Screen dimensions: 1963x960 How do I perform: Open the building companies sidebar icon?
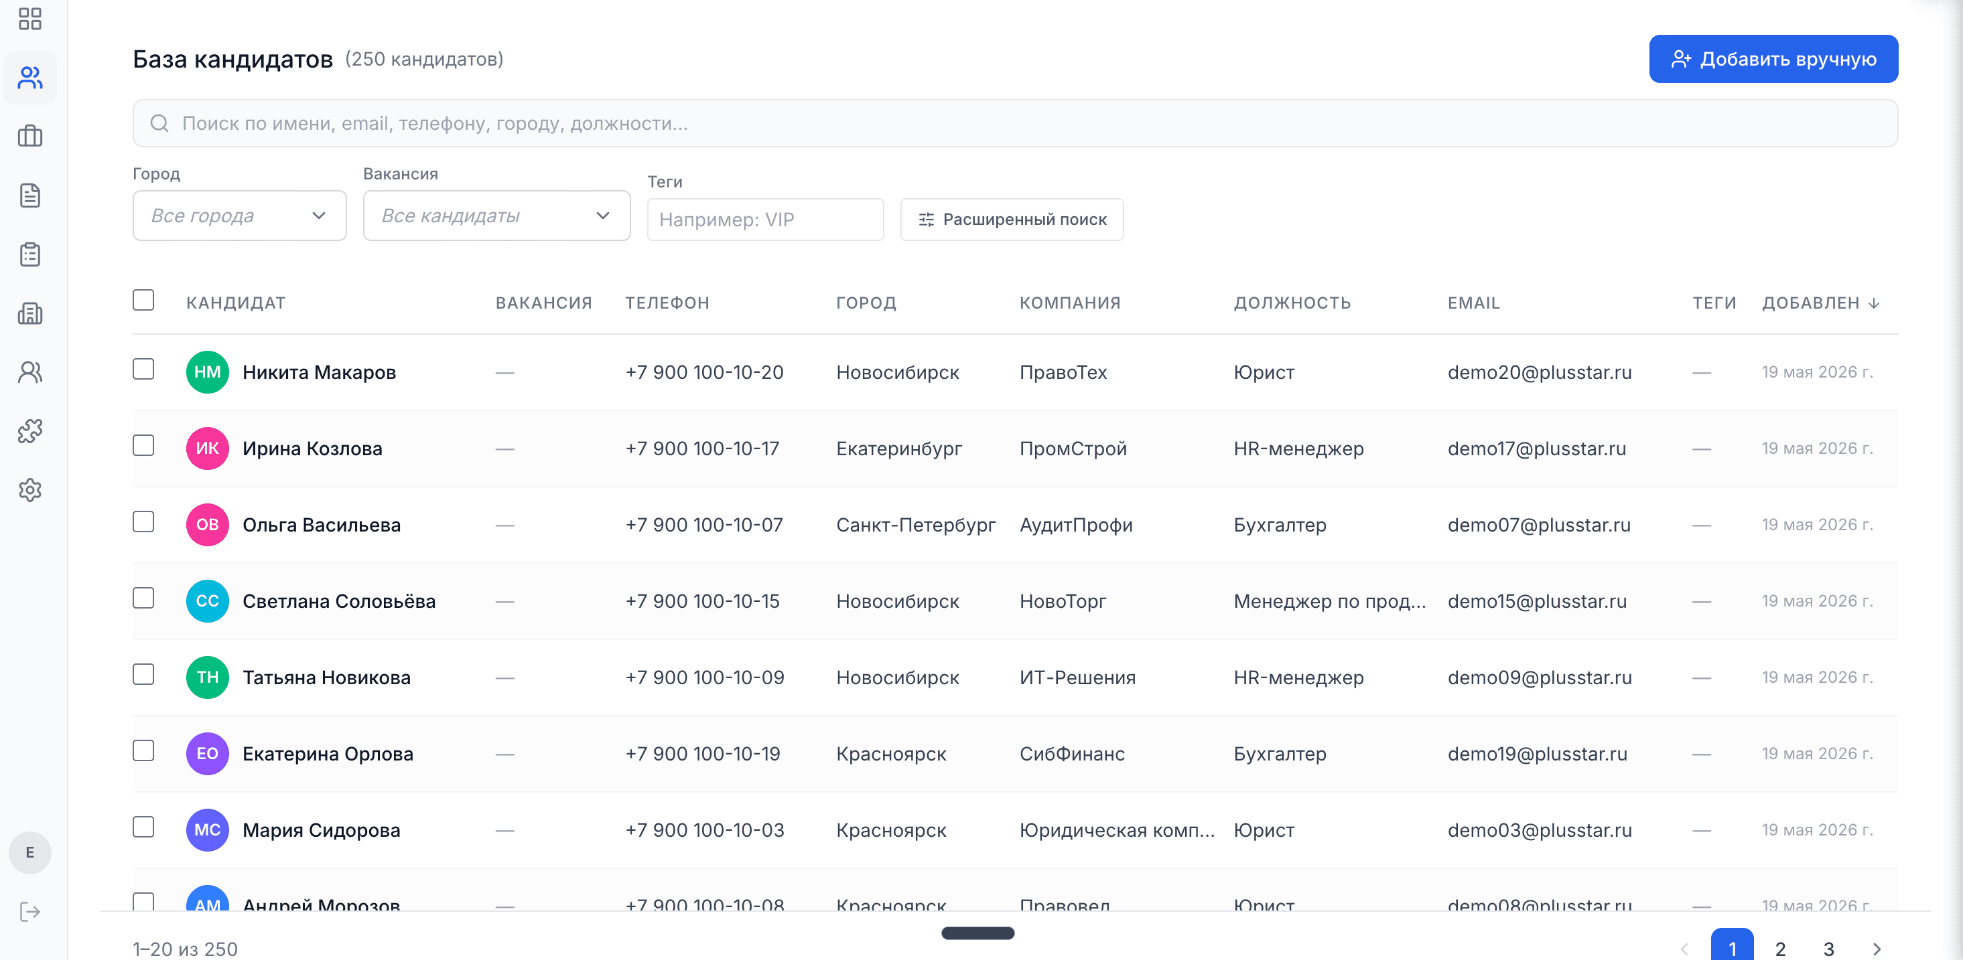tap(29, 313)
